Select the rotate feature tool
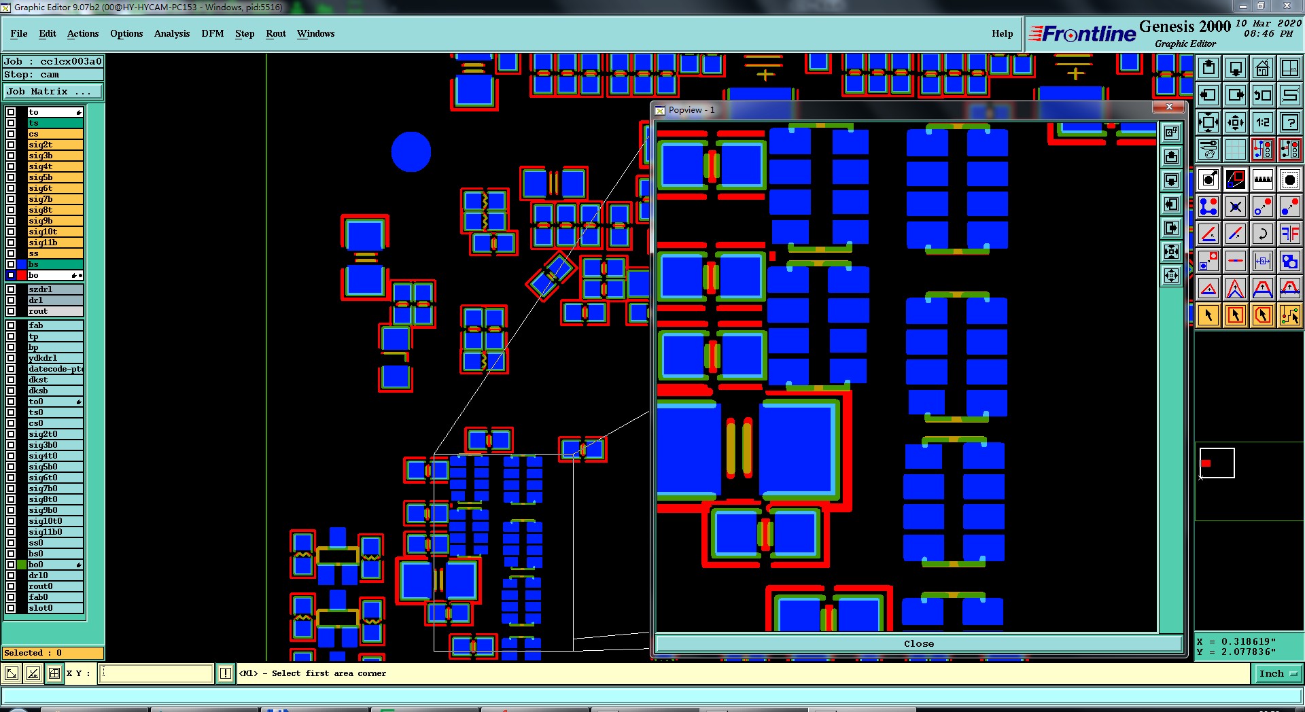The height and width of the screenshot is (712, 1305). tap(1262, 234)
